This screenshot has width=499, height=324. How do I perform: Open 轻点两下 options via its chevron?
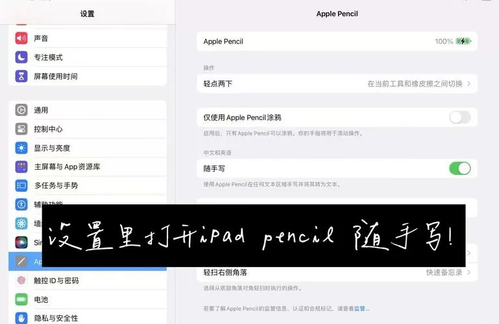click(x=469, y=84)
